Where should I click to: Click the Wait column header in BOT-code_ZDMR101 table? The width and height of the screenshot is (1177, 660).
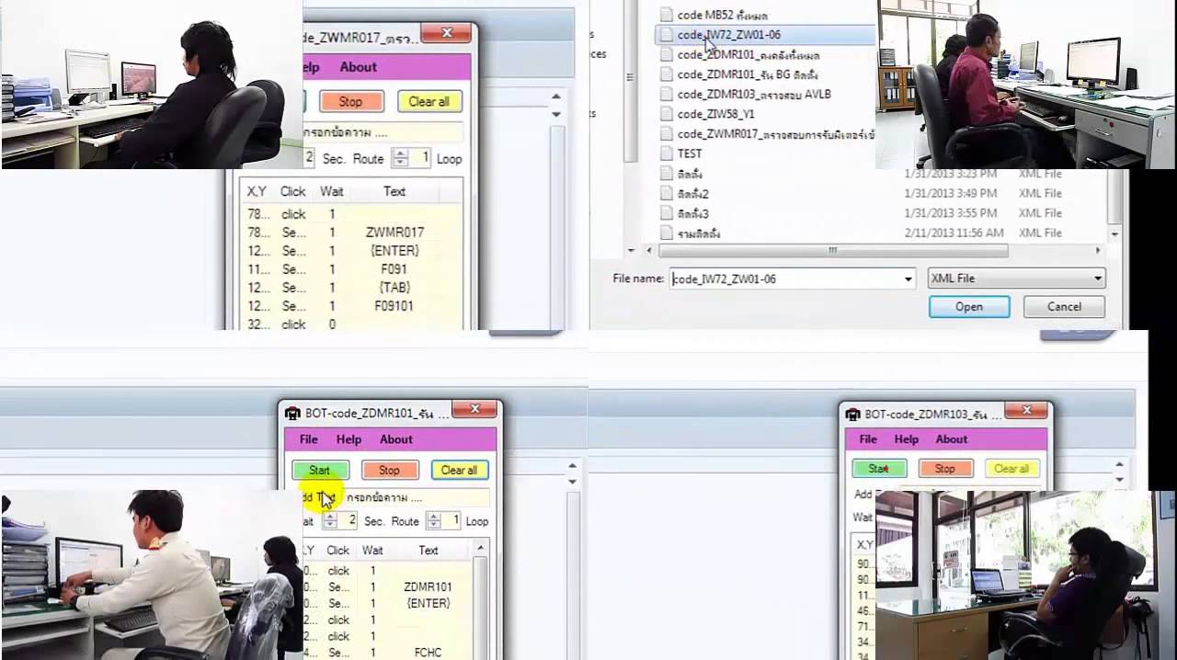tap(372, 550)
